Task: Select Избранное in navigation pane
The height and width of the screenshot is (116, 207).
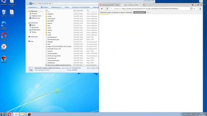Action: pyautogui.click(x=34, y=11)
